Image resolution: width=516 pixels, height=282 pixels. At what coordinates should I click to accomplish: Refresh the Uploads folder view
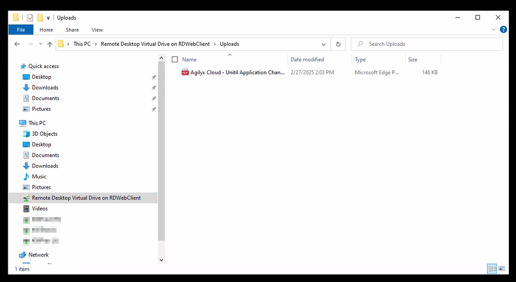click(x=338, y=44)
